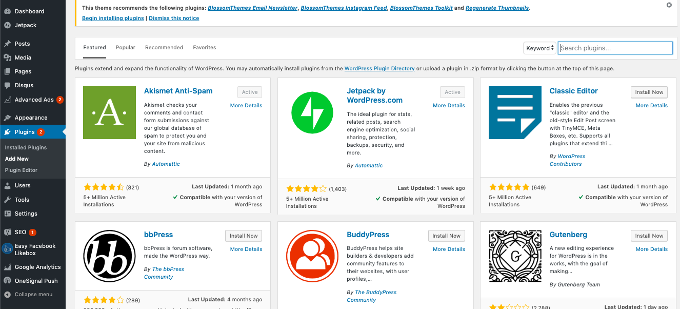
Task: Open Installed Plugins submenu item
Action: tap(26, 147)
